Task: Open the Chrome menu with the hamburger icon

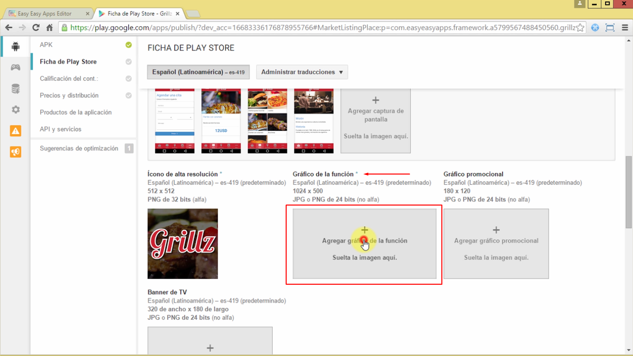Action: (x=625, y=28)
